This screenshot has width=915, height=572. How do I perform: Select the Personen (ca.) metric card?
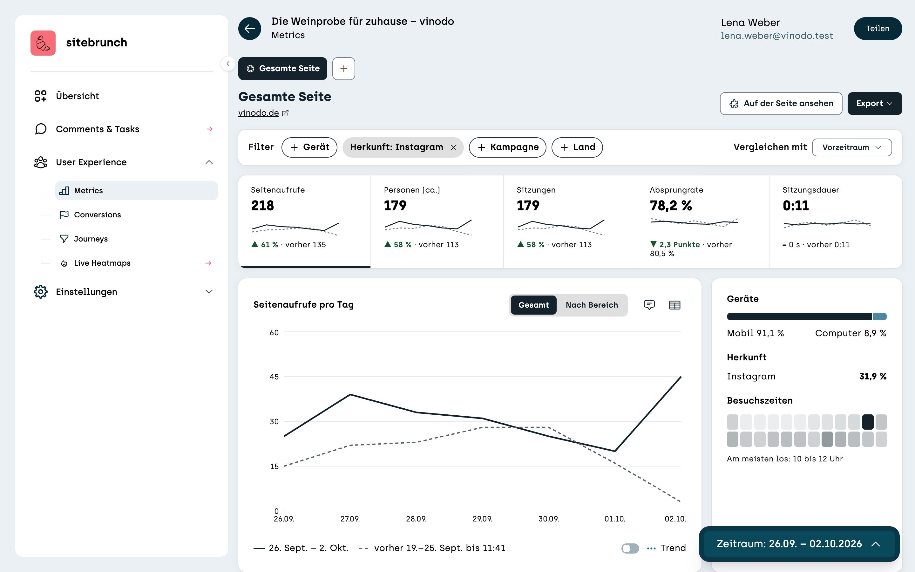(437, 221)
